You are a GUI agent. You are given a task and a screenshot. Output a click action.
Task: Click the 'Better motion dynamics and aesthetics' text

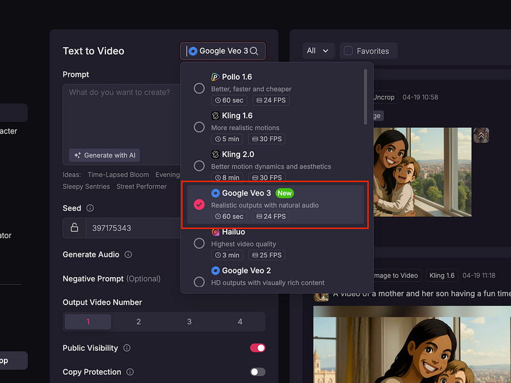(x=271, y=167)
